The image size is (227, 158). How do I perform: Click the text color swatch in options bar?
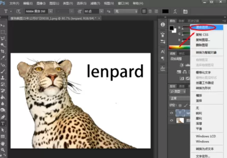coord(165,11)
